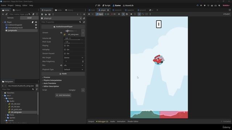The image size is (232, 130).
Task: Open the Inspector object history list icon
Action: point(84,14)
